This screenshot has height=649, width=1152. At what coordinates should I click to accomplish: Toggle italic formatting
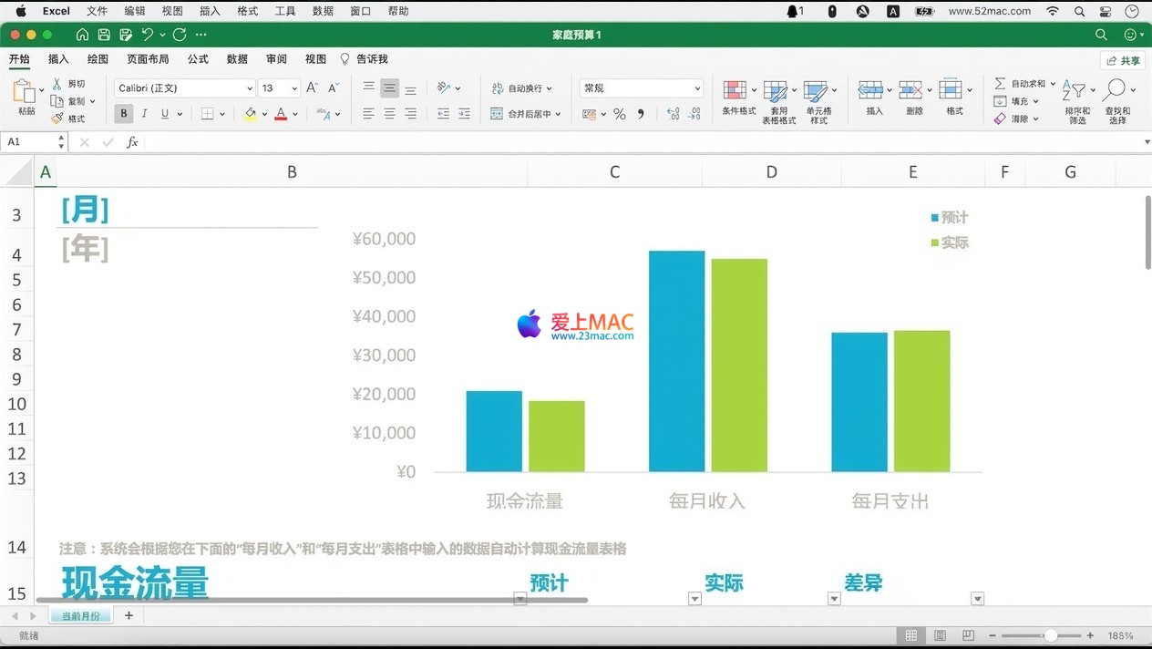[144, 114]
